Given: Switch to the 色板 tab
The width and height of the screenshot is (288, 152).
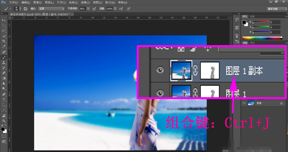Looking at the screenshot, I should (252, 16).
